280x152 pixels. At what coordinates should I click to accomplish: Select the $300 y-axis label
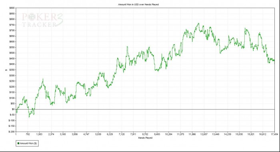point(12,75)
